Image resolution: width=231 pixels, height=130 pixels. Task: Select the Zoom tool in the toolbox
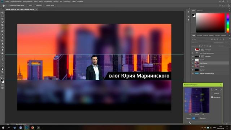click(3, 72)
